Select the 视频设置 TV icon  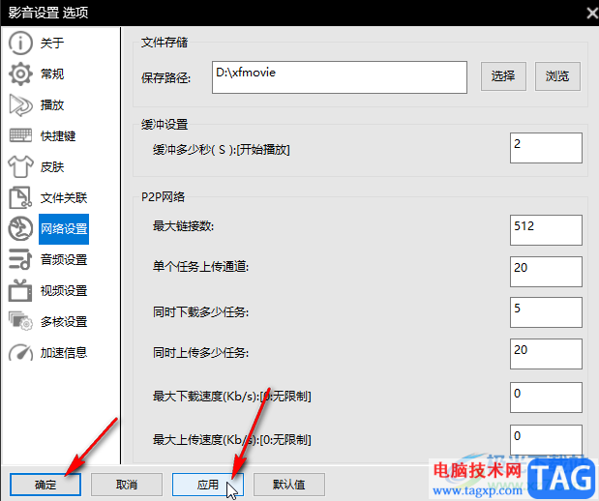tap(20, 290)
